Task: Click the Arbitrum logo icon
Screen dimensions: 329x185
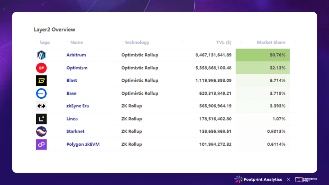Action: pyautogui.click(x=41, y=55)
